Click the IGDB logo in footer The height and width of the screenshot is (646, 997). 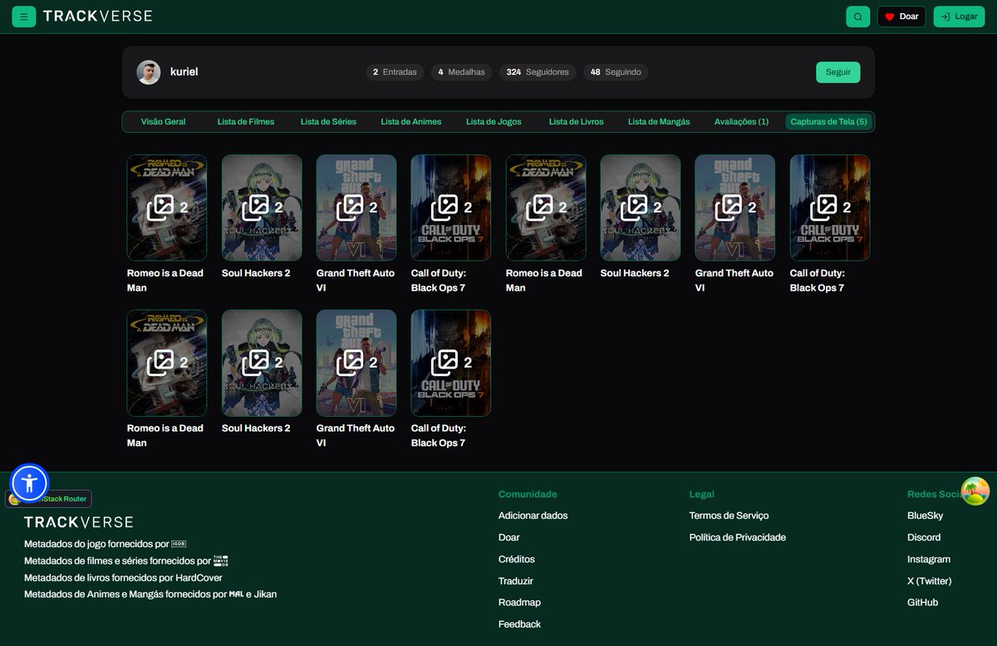(x=179, y=545)
